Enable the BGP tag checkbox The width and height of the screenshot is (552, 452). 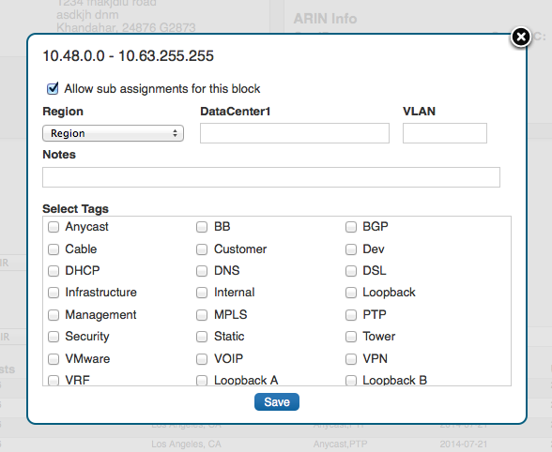coord(351,227)
